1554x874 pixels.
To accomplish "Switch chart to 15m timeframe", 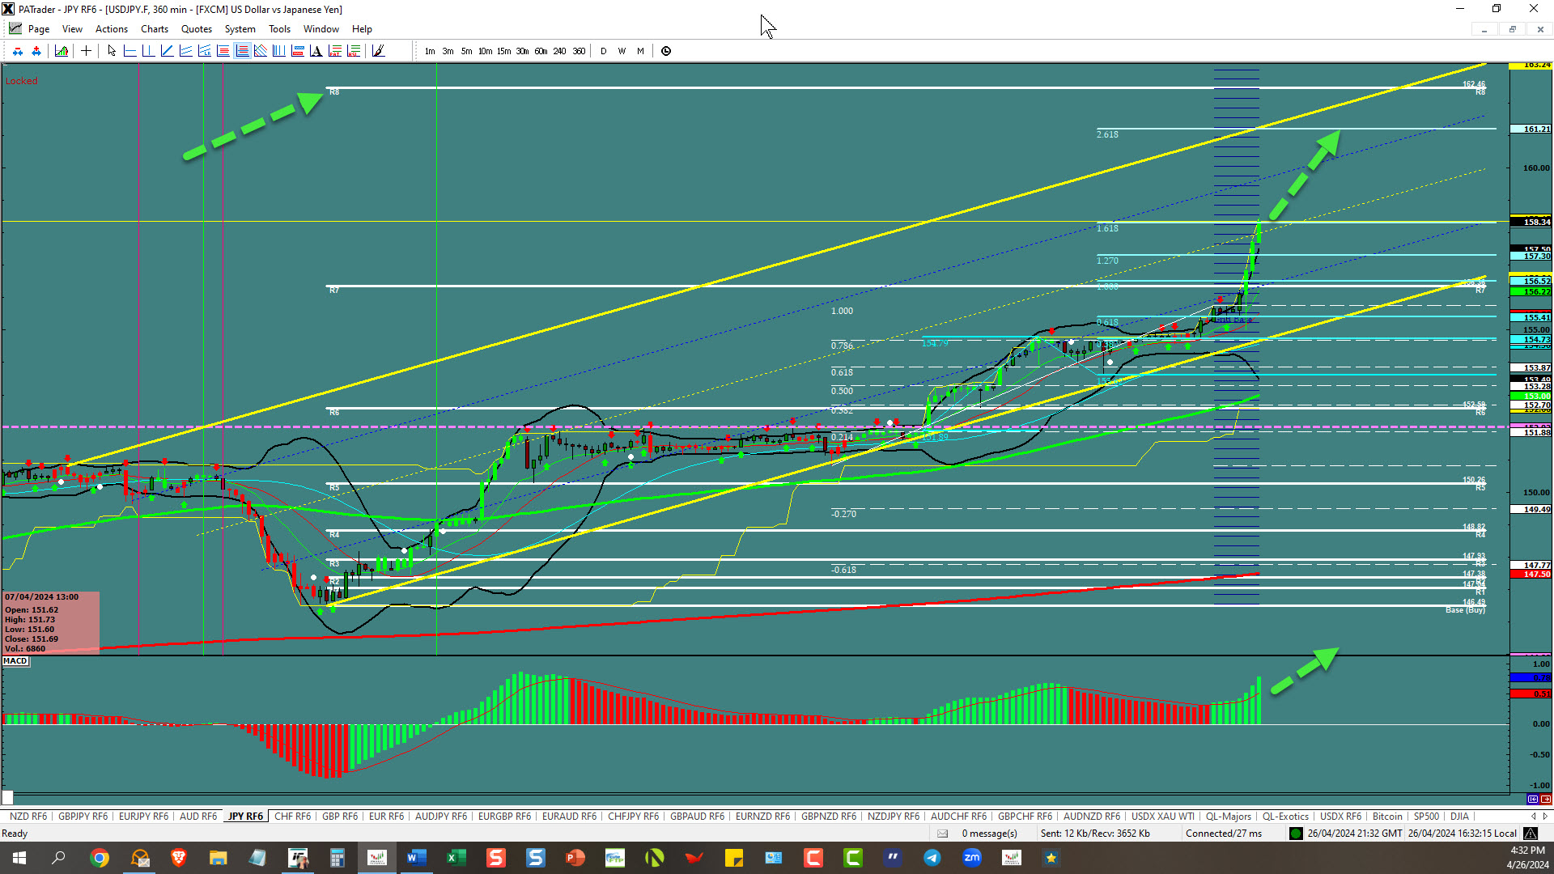I will tap(504, 51).
